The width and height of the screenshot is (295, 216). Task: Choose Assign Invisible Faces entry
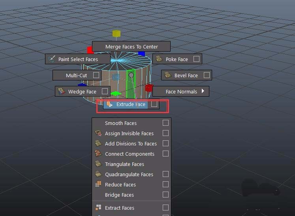click(132, 133)
